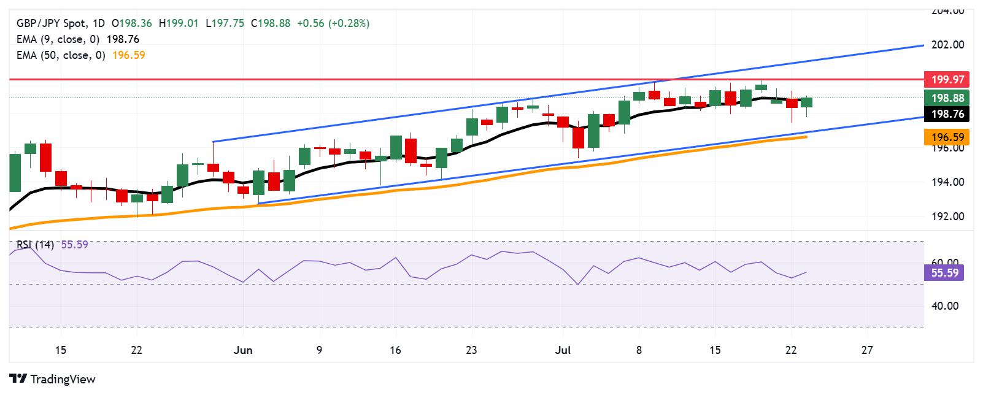Click the H199.01 high value in header
983x395 pixels.
179,23
